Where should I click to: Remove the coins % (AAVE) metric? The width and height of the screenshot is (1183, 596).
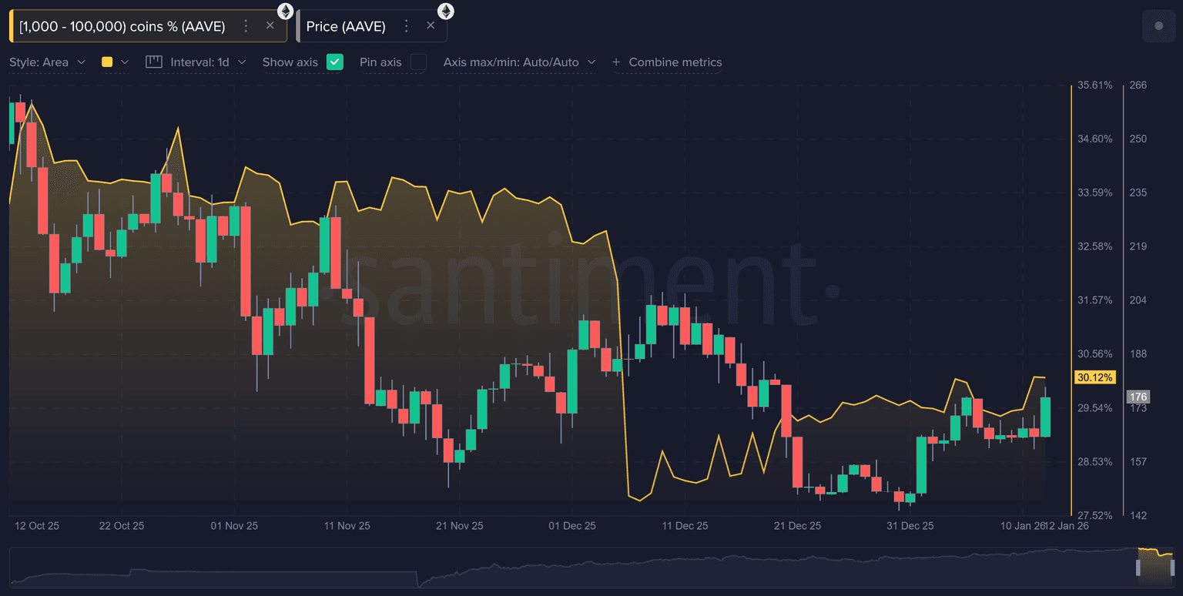[x=270, y=26]
